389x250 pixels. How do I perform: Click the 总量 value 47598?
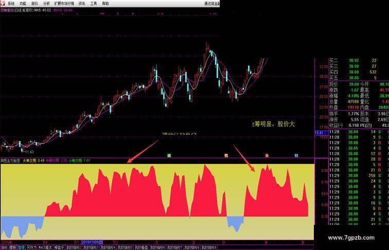[x=353, y=102]
